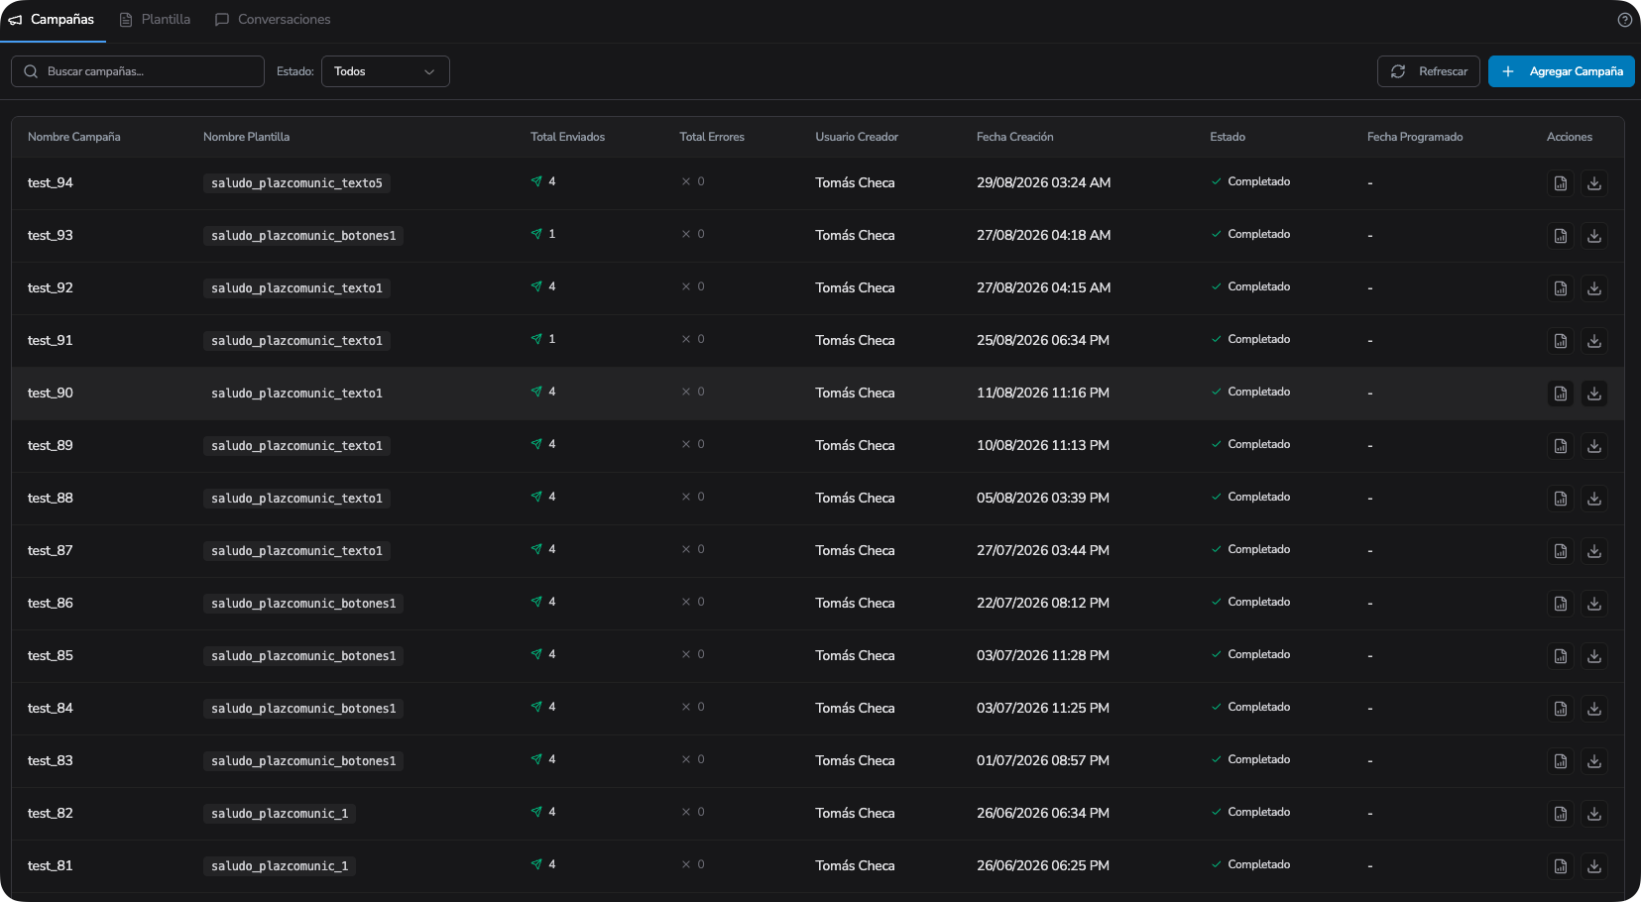Download results for test_83 campaign
The image size is (1641, 902).
[1594, 761]
